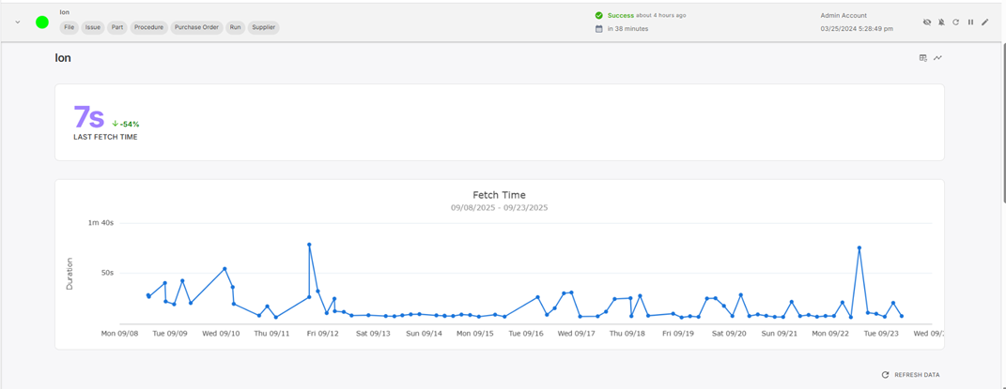Select the Procedure tag chip
Viewport: 1006px width, 389px height.
[x=148, y=27]
